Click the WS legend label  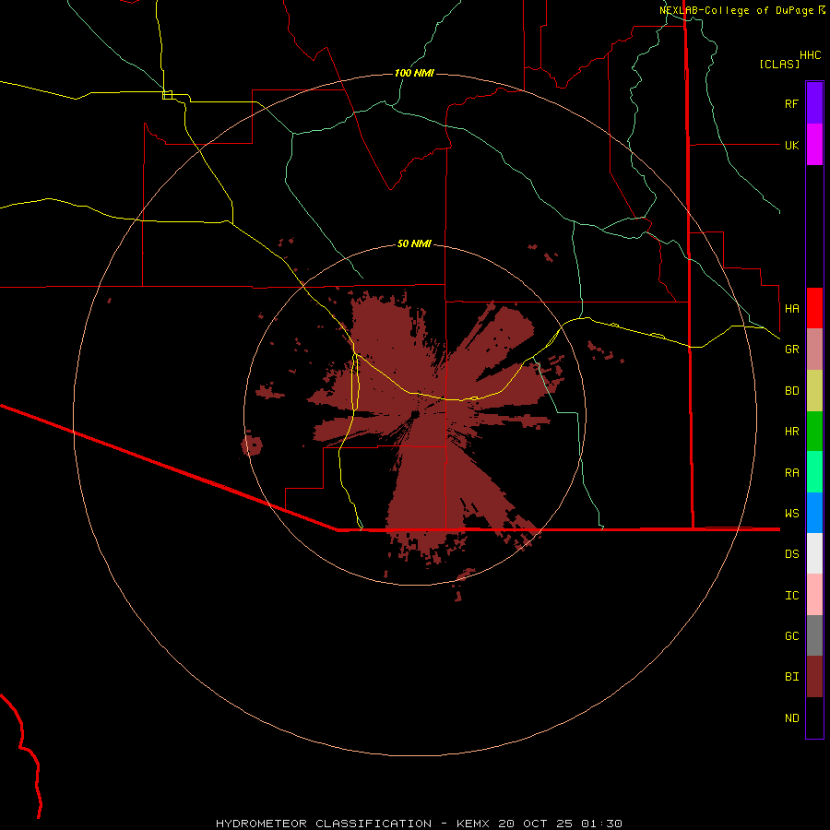(791, 513)
